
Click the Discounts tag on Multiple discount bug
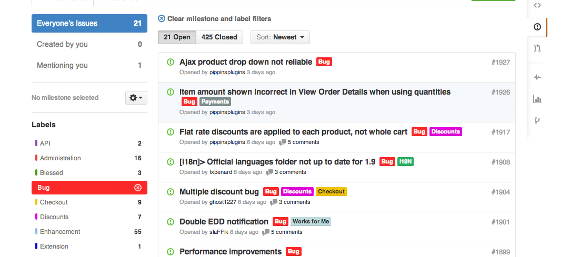pyautogui.click(x=297, y=191)
